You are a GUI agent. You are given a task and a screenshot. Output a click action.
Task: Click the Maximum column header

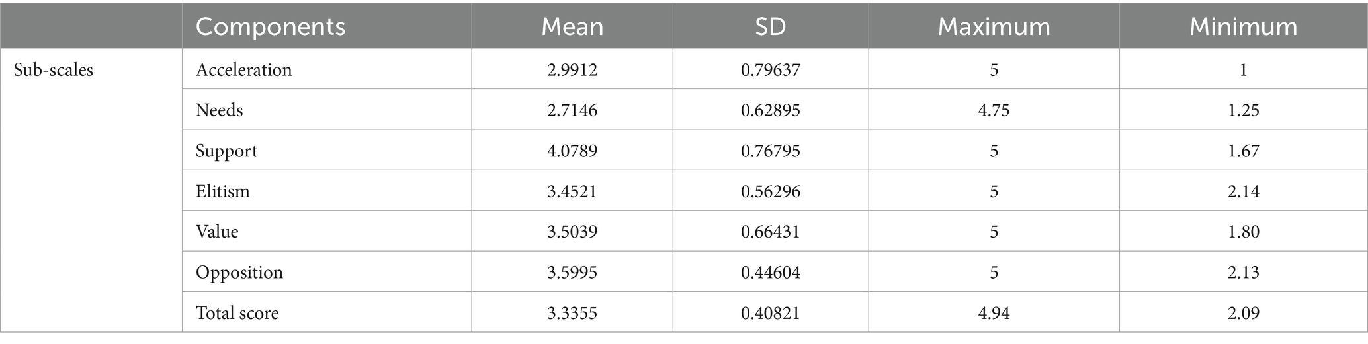(x=994, y=26)
